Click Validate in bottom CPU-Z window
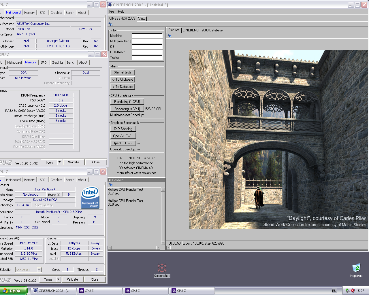The image size is (369, 295). (x=72, y=279)
